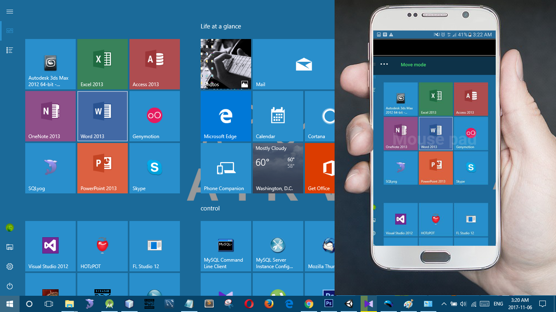Open the Visual Studio 2012 Start tile

50,246
